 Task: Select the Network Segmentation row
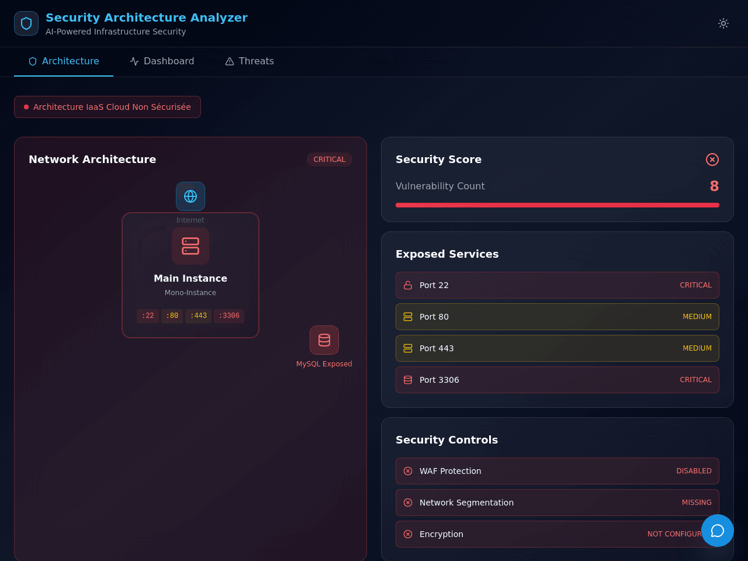click(x=557, y=503)
